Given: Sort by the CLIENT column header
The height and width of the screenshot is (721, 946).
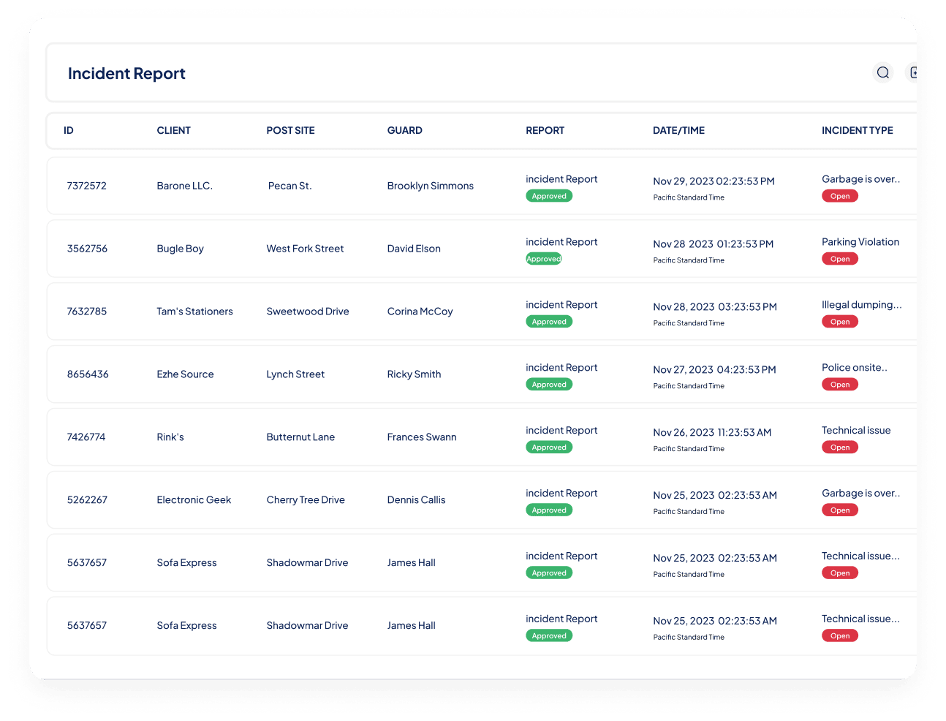Looking at the screenshot, I should pos(173,130).
